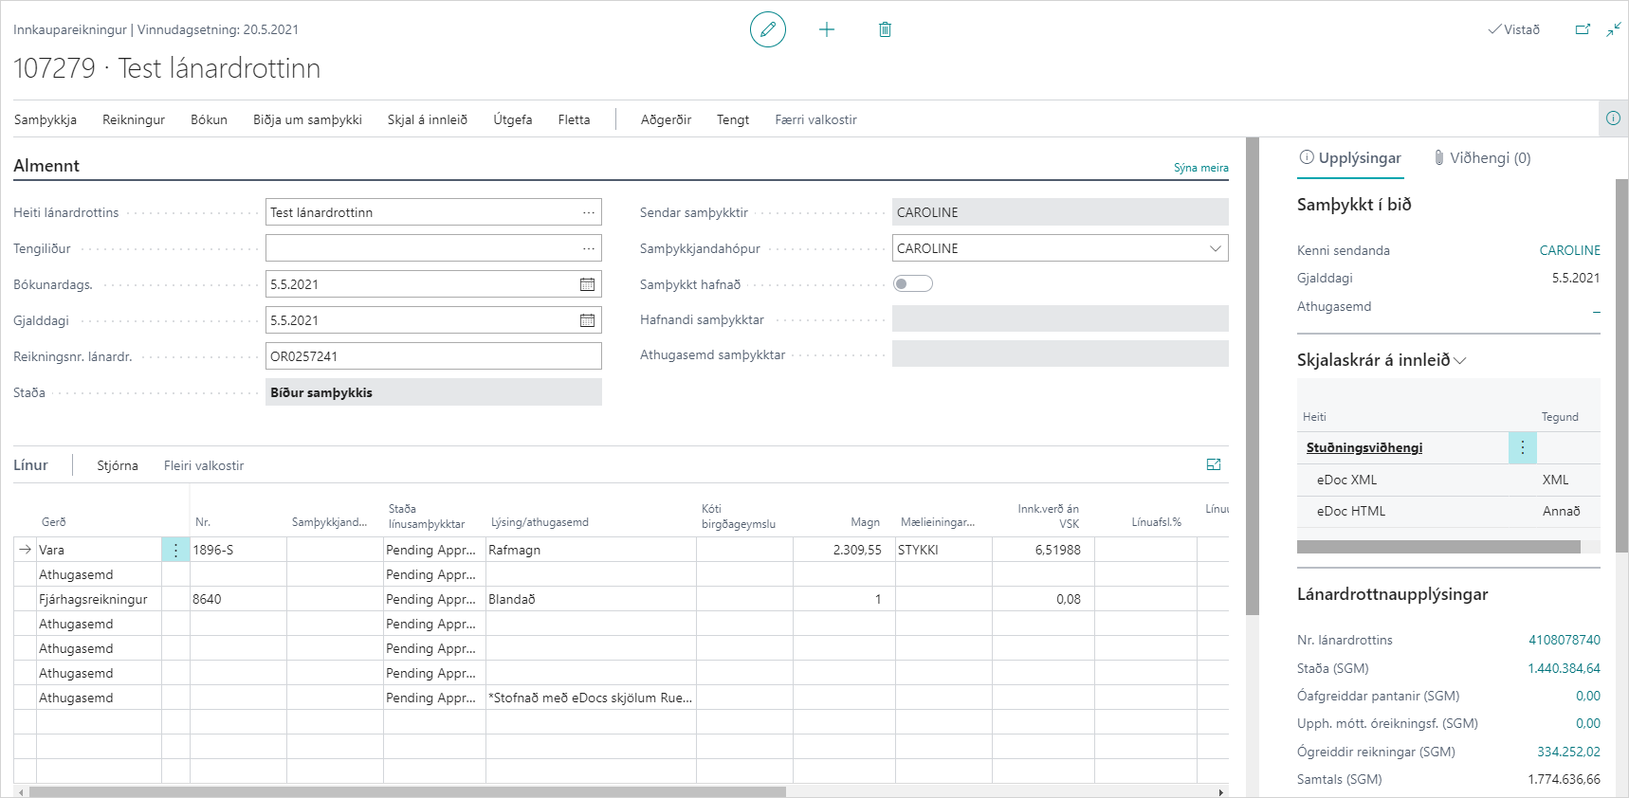
Task: Click the plus icon to create new invoice
Action: (x=827, y=29)
